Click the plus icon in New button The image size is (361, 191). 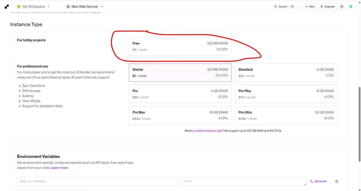307,6
